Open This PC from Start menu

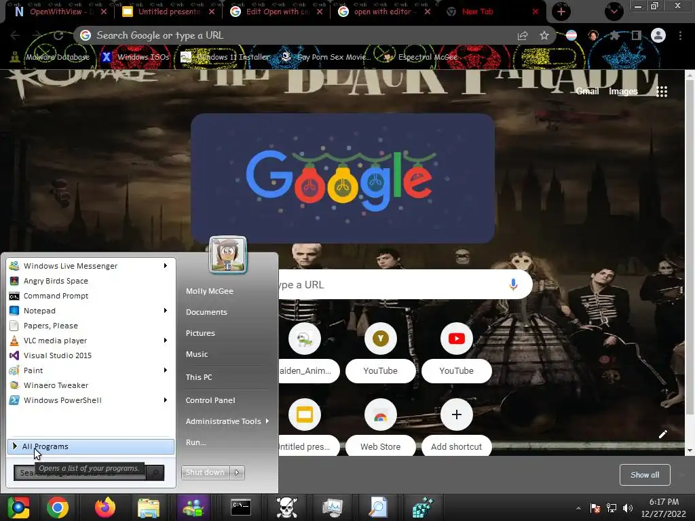199,377
